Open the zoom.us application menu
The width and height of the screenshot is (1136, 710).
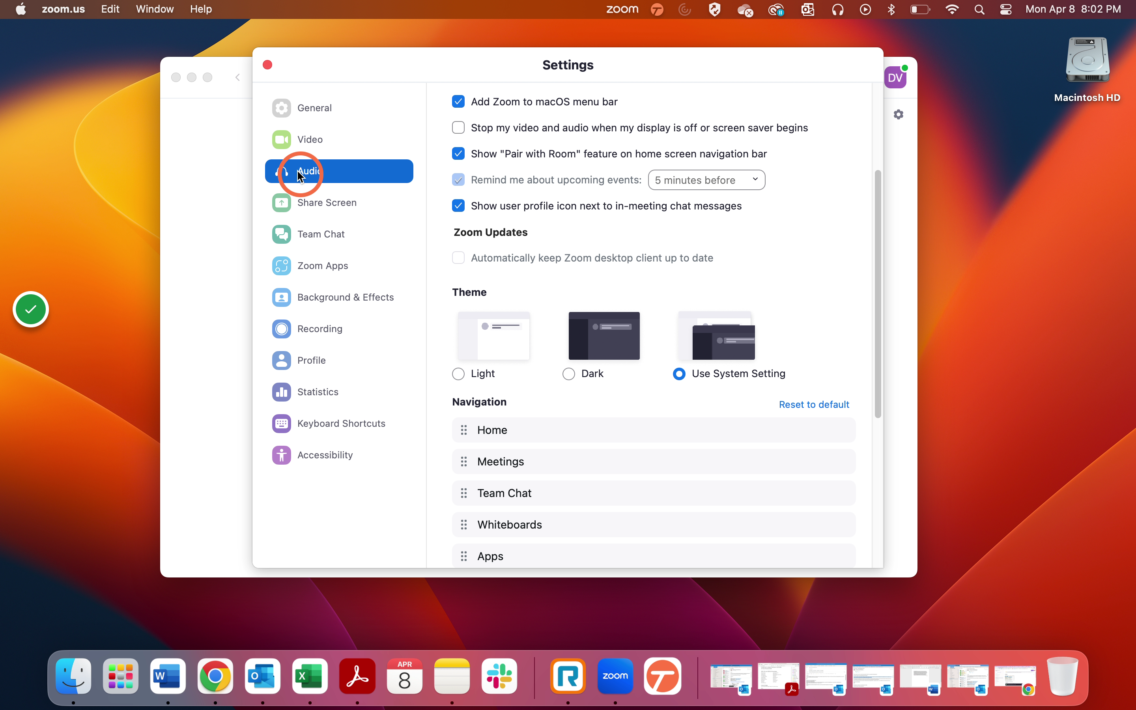pos(64,9)
